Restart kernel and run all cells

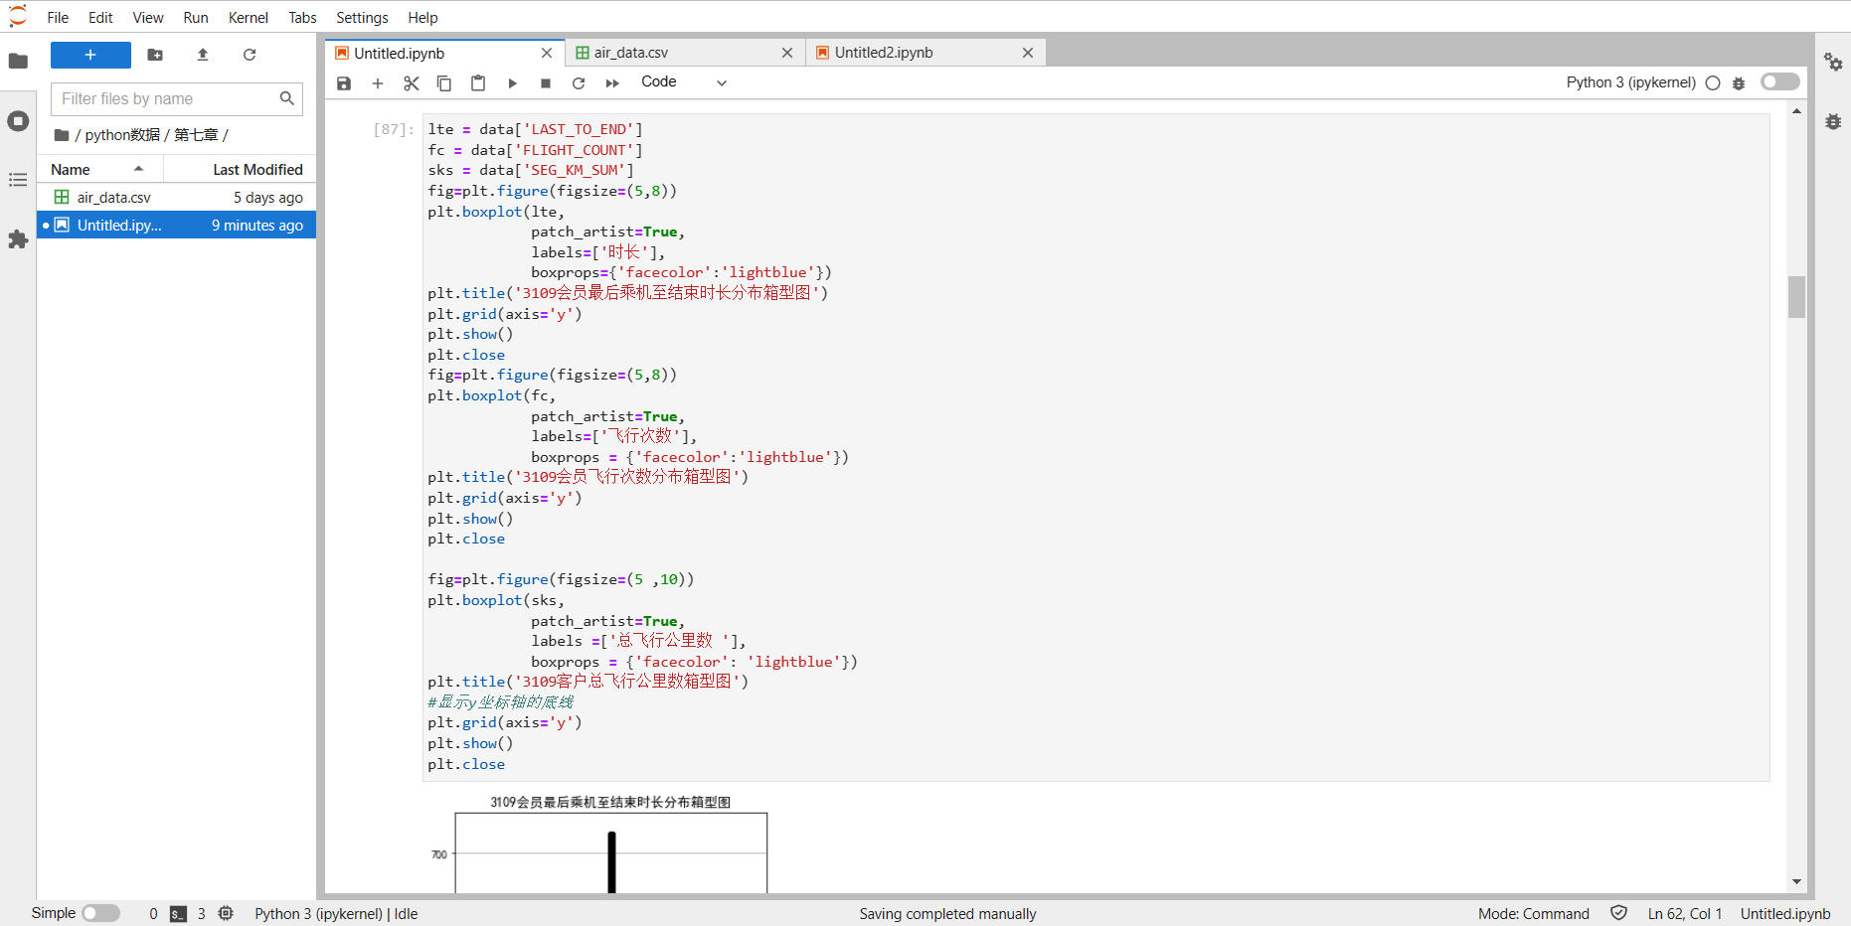tap(612, 83)
